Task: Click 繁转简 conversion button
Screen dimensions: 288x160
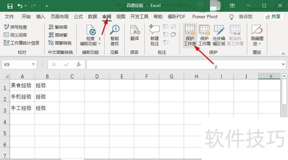Action: pyautogui.click(x=58, y=27)
